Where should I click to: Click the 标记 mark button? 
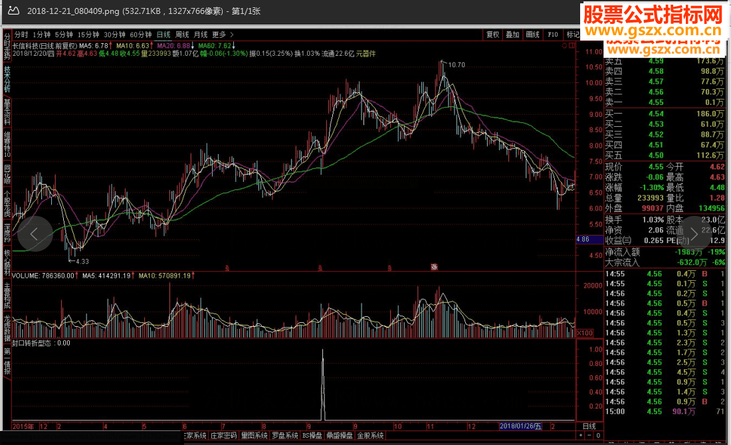572,35
